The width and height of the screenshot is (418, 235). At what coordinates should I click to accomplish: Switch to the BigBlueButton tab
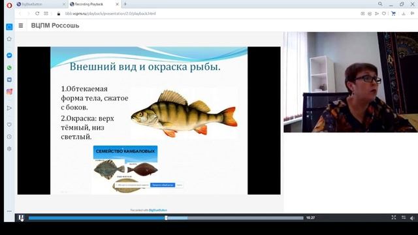click(x=32, y=5)
